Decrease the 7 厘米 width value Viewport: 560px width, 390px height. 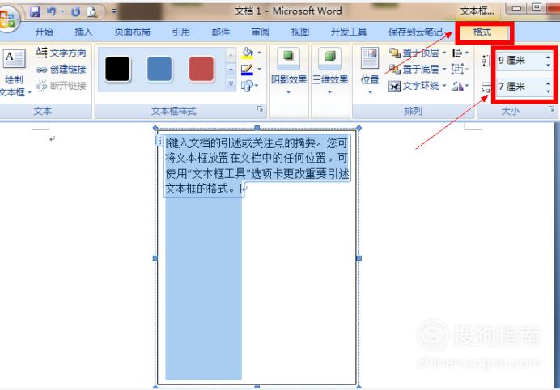[x=548, y=91]
